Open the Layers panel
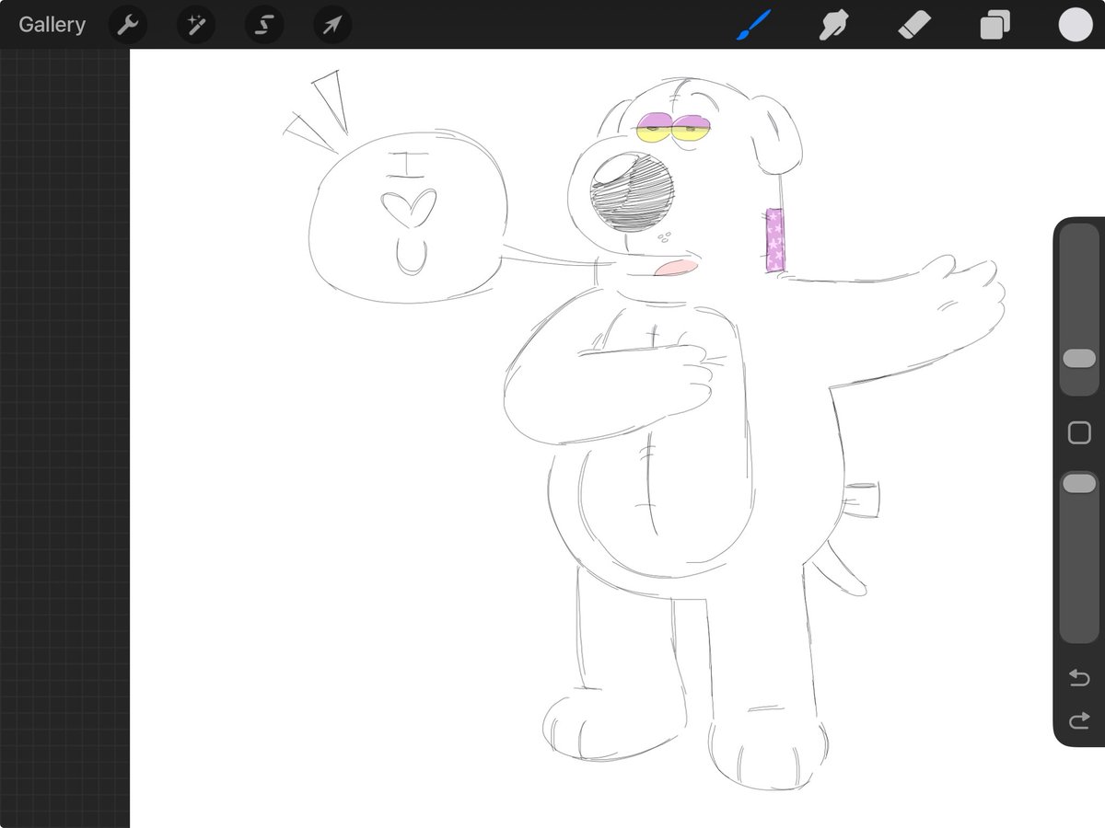The height and width of the screenshot is (828, 1105). click(x=994, y=25)
